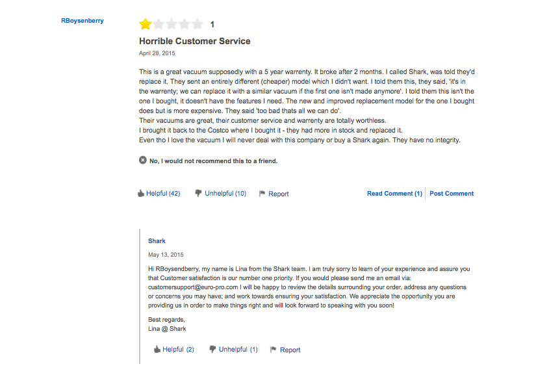Click the not-recommend X circle icon

pyautogui.click(x=143, y=160)
